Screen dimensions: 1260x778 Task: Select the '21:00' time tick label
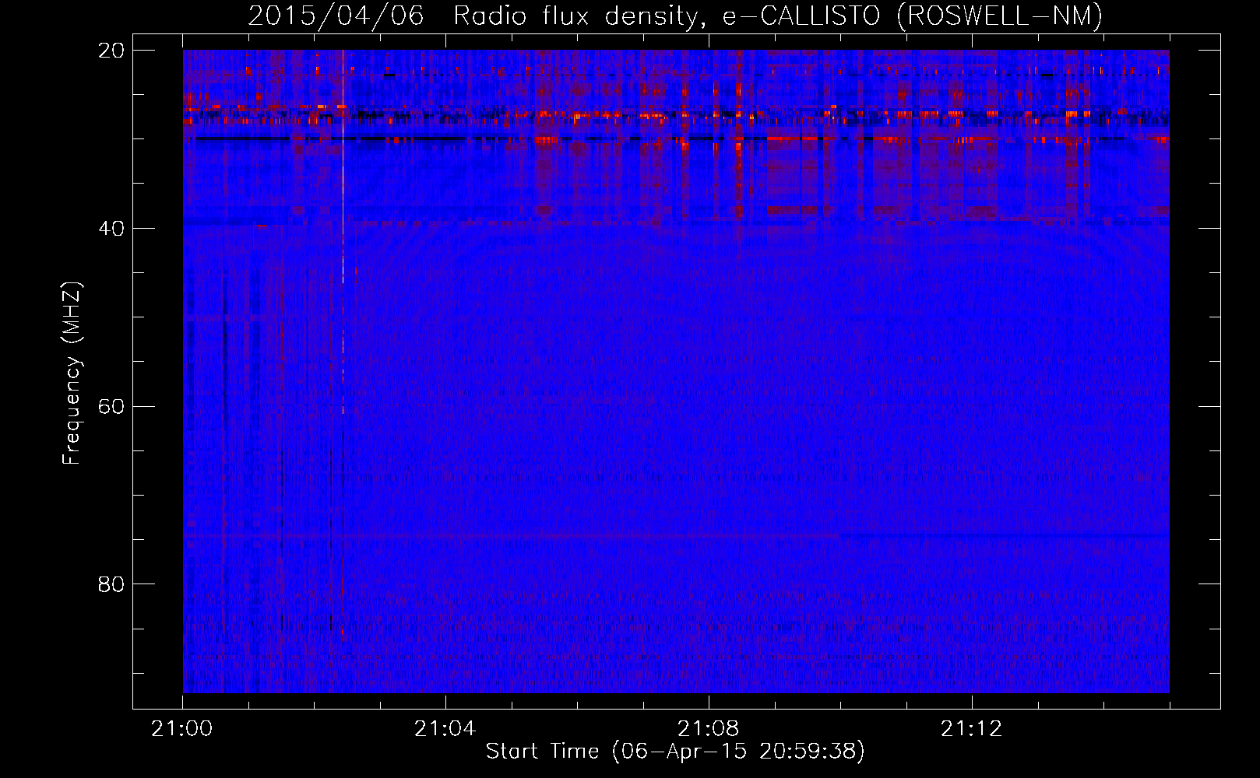tap(182, 729)
